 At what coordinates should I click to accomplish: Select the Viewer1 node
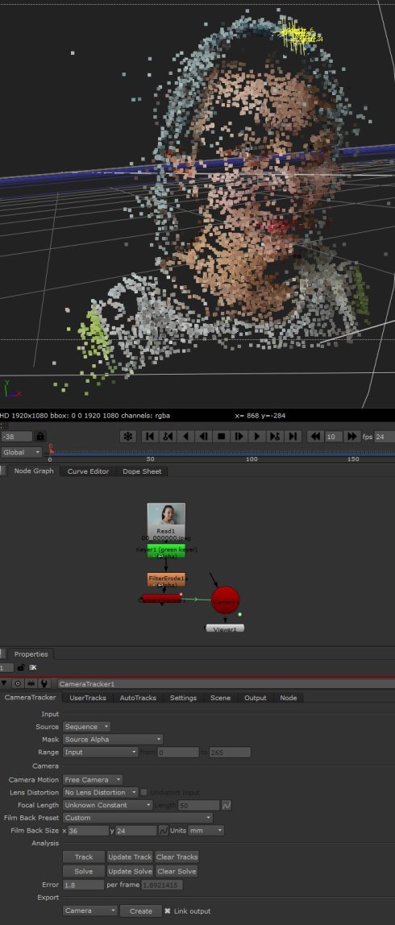[225, 628]
